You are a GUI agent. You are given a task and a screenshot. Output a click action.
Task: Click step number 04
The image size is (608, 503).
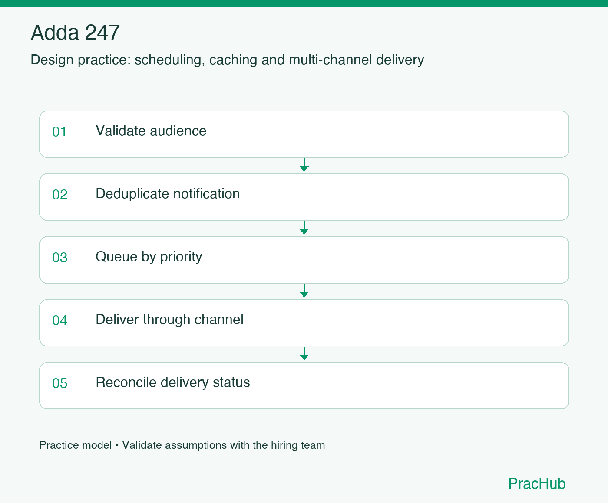click(x=59, y=320)
